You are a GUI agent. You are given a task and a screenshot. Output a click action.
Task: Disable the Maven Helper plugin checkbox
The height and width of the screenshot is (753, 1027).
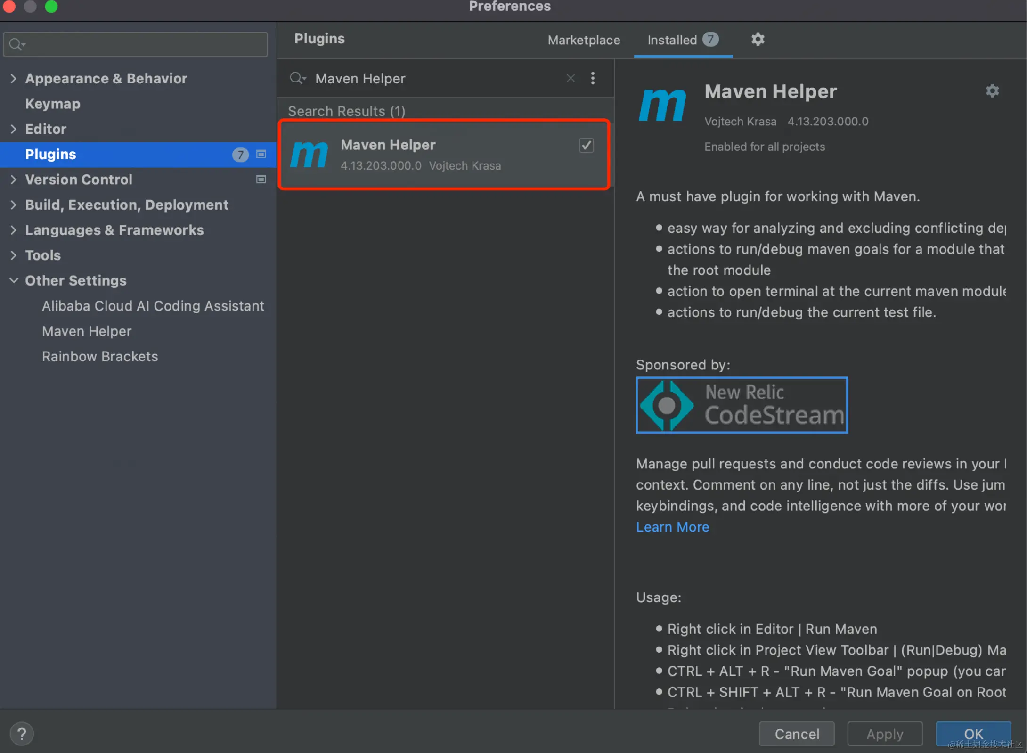tap(586, 146)
